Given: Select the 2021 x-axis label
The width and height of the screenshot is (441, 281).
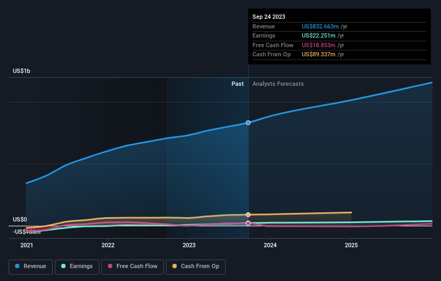Looking at the screenshot, I should 27,246.
